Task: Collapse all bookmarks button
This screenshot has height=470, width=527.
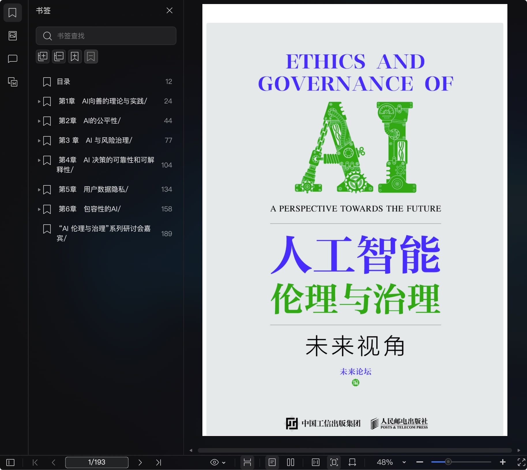Action: pyautogui.click(x=59, y=57)
